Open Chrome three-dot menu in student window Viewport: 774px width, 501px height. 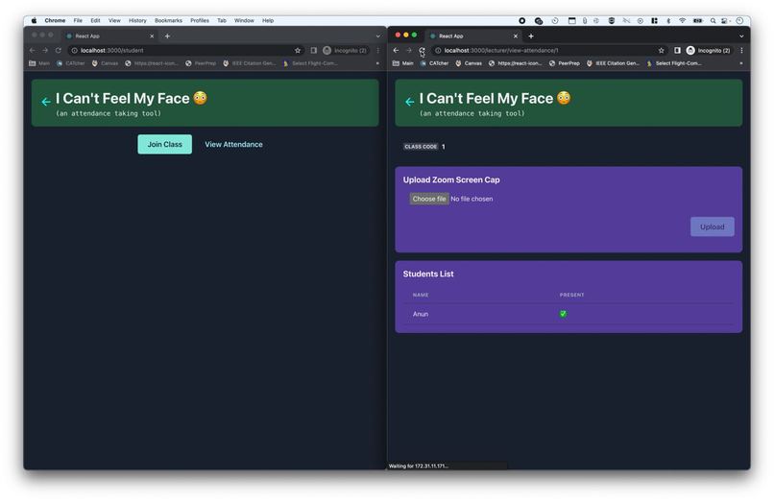[378, 50]
